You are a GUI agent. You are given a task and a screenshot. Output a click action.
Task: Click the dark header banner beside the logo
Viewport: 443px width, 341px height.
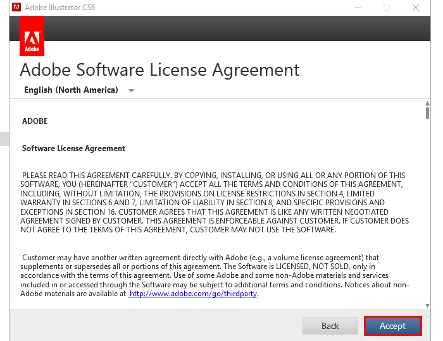(x=240, y=30)
